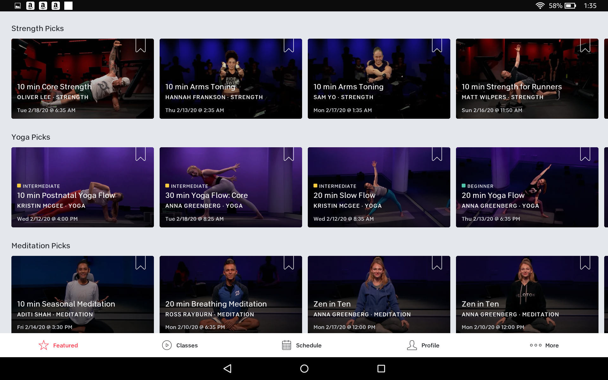This screenshot has height=380, width=608.
Task: Bookmark the 20 min Slow Flow class
Action: click(x=437, y=154)
